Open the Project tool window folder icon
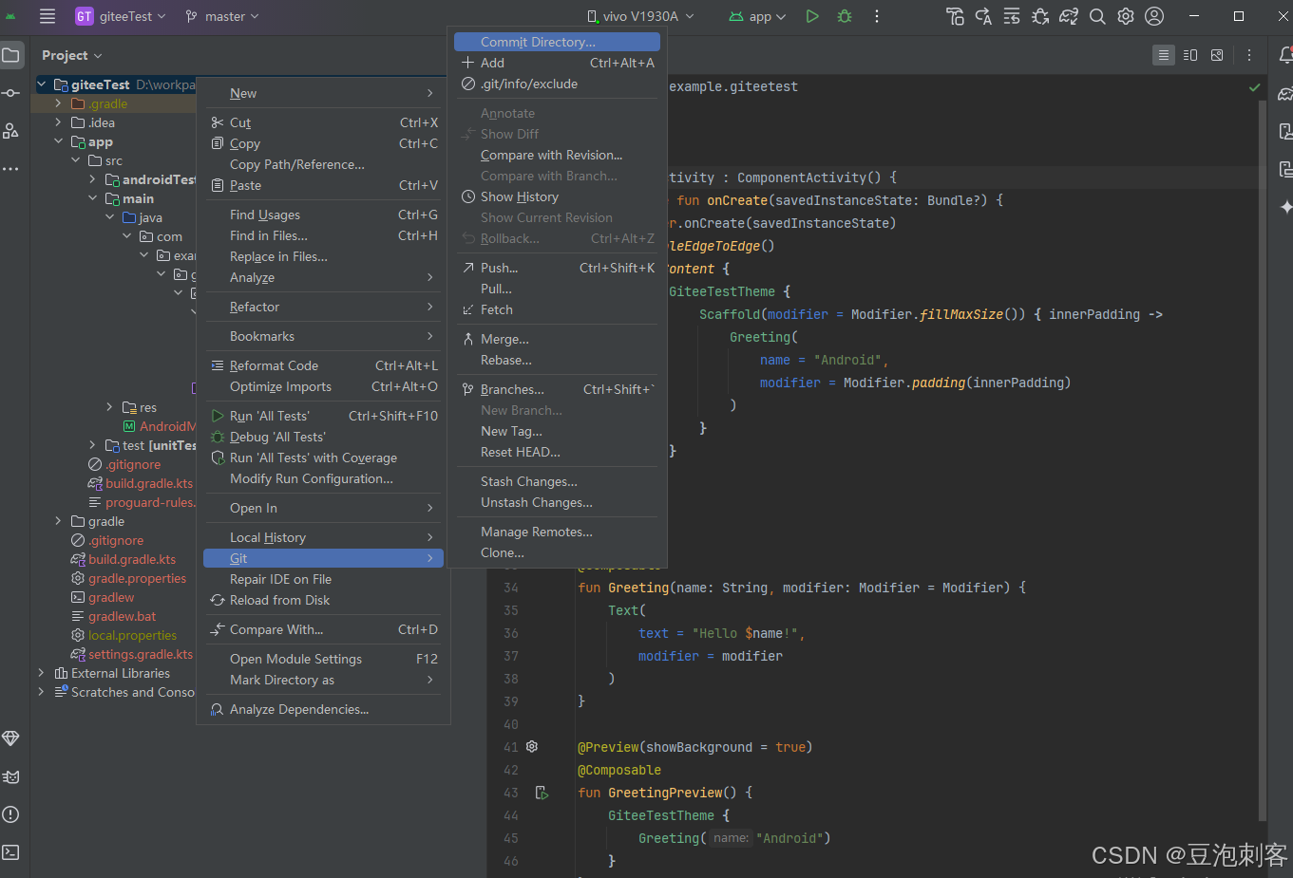 click(11, 54)
